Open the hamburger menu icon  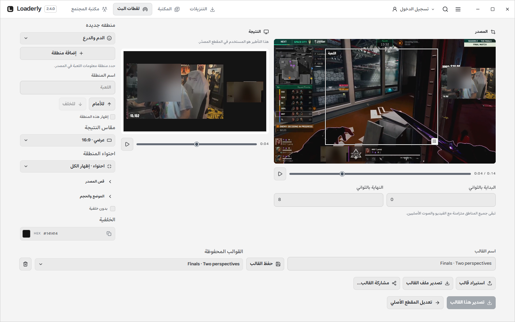[x=458, y=9]
